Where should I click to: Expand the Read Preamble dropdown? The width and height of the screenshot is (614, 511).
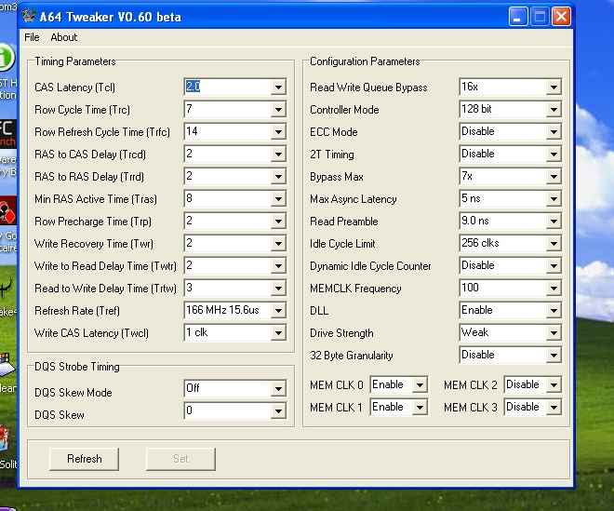tap(554, 222)
